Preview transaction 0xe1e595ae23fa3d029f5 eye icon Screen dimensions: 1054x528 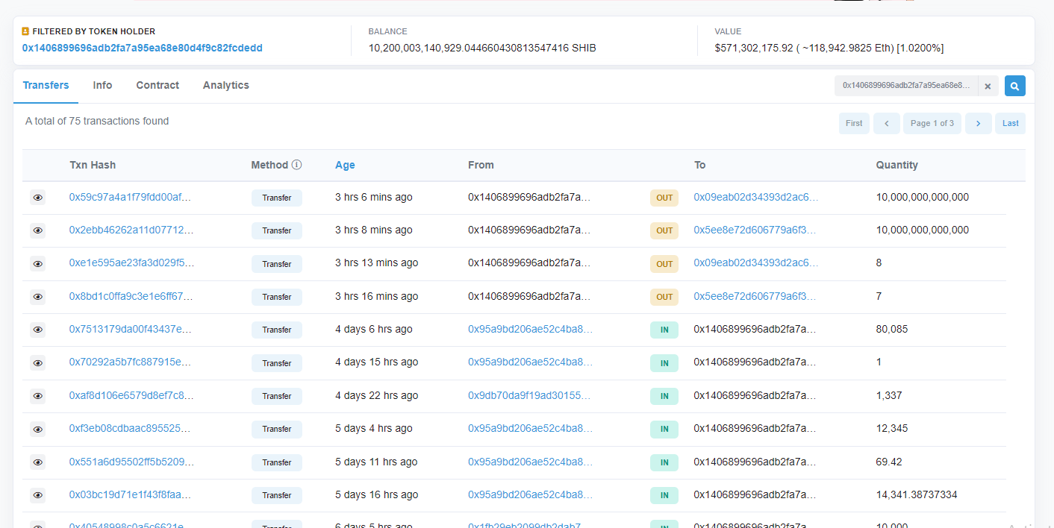pos(38,263)
